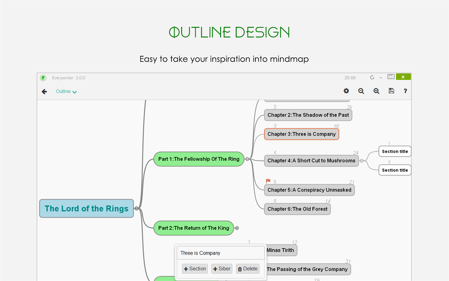Click the Siber button in the popup

tap(222, 269)
